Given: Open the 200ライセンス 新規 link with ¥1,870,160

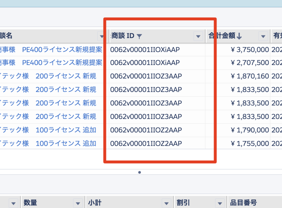Looking at the screenshot, I should click(66, 76).
